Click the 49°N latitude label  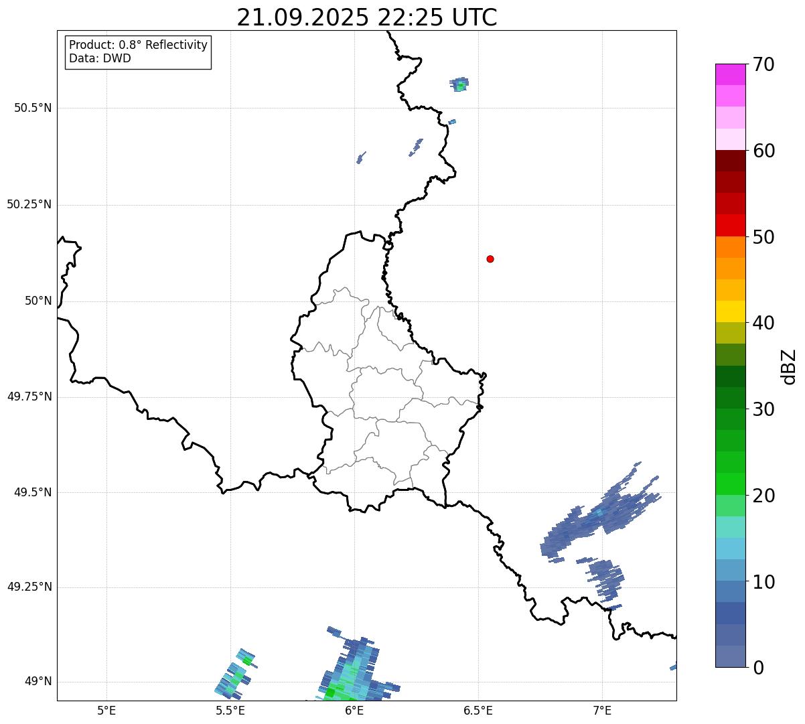[x=38, y=681]
